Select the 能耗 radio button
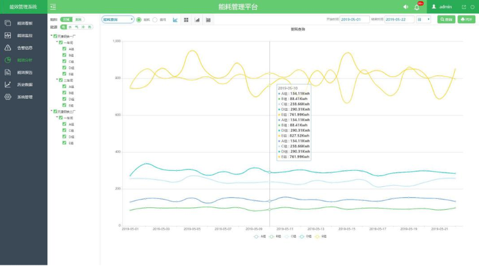 [x=139, y=20]
